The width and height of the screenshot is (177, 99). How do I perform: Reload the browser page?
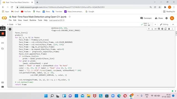click(12, 7)
